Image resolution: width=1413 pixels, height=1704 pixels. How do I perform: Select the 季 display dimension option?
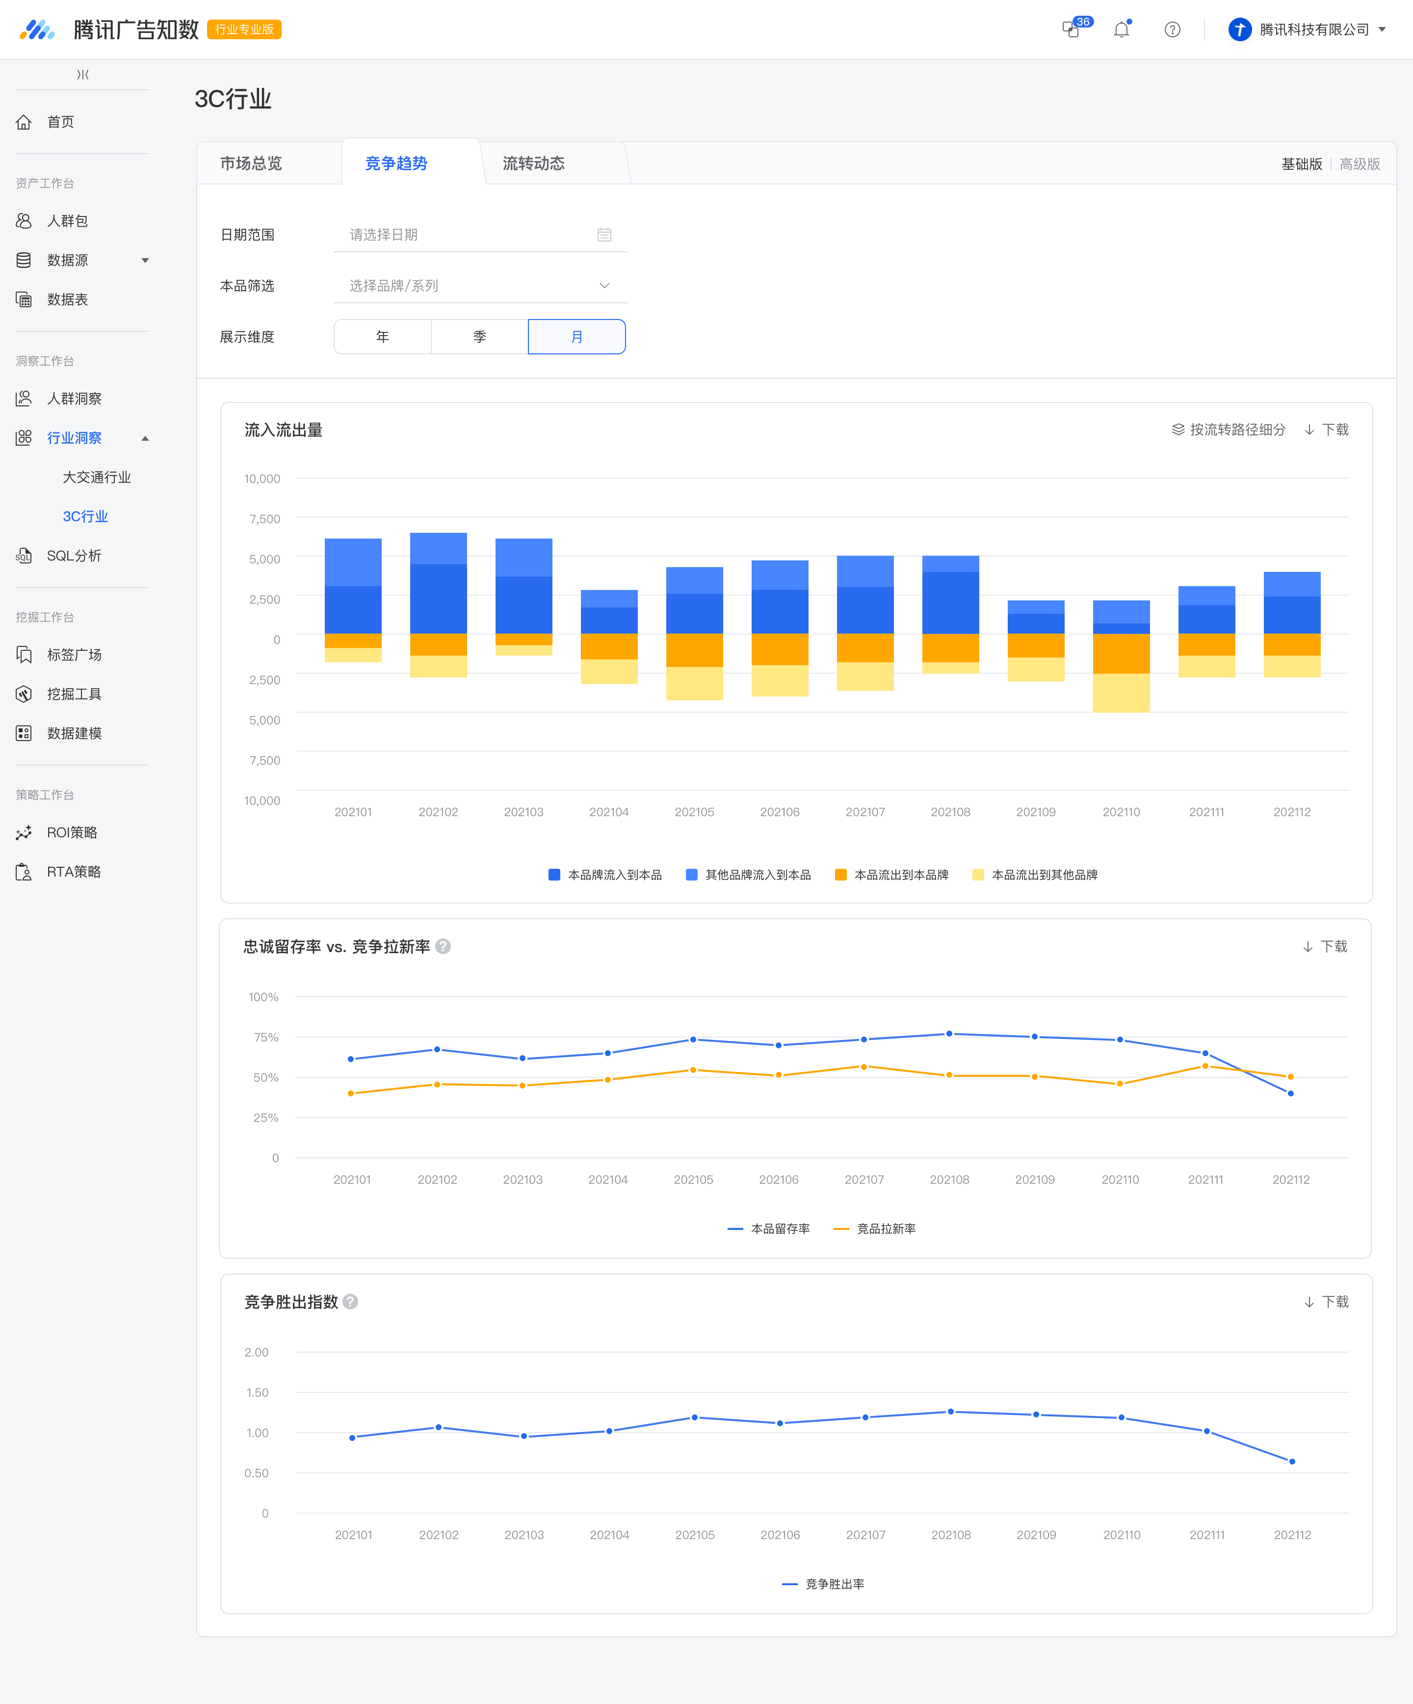coord(479,337)
